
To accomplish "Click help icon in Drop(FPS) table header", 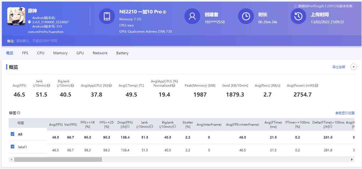I will click(x=128, y=126).
